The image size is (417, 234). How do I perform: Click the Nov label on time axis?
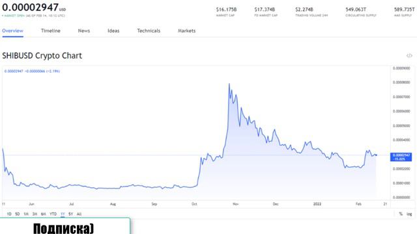click(236, 204)
